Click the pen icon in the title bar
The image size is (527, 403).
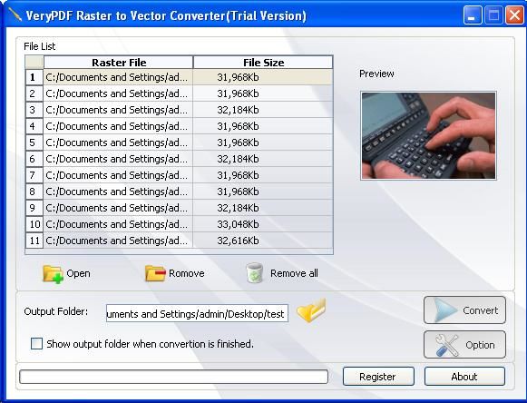point(15,15)
